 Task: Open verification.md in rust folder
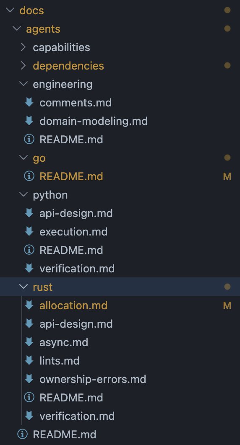[77, 417]
